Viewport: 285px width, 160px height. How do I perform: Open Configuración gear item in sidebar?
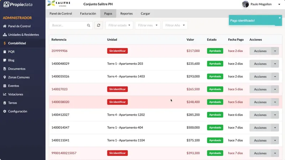[15, 111]
